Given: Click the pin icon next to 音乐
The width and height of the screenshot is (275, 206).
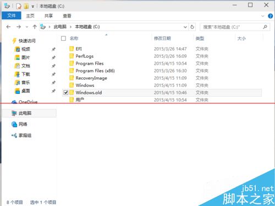Looking at the screenshot, I should [53, 82].
